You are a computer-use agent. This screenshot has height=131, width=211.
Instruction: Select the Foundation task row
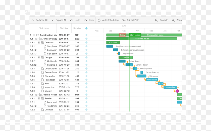pyautogui.click(x=50, y=80)
